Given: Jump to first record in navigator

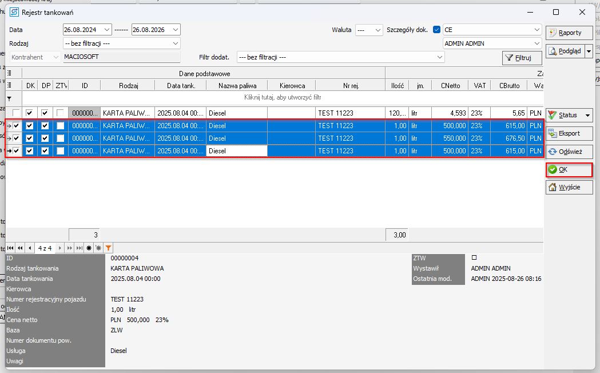Looking at the screenshot, I should click(x=10, y=248).
